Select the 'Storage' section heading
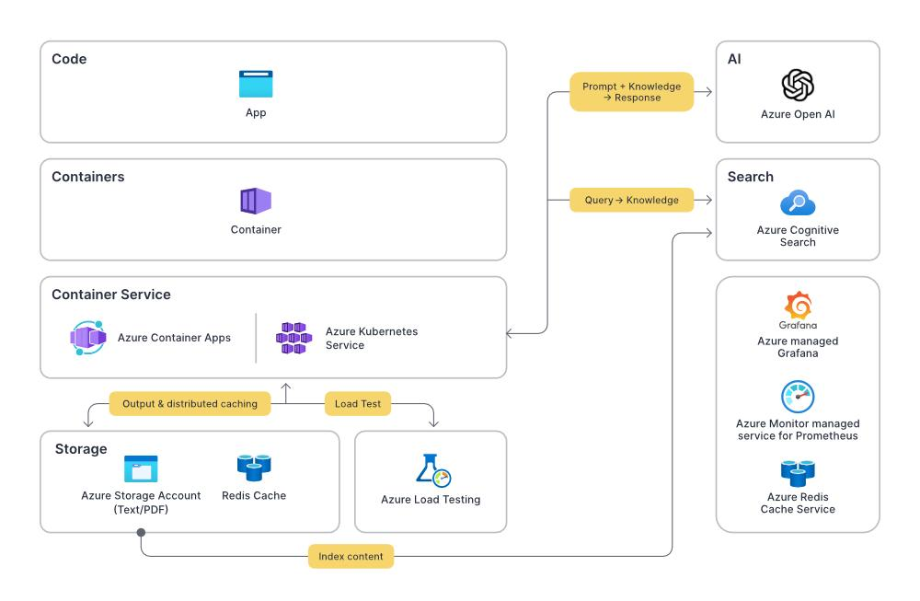Viewport: 920px width, 601px height. 81,449
